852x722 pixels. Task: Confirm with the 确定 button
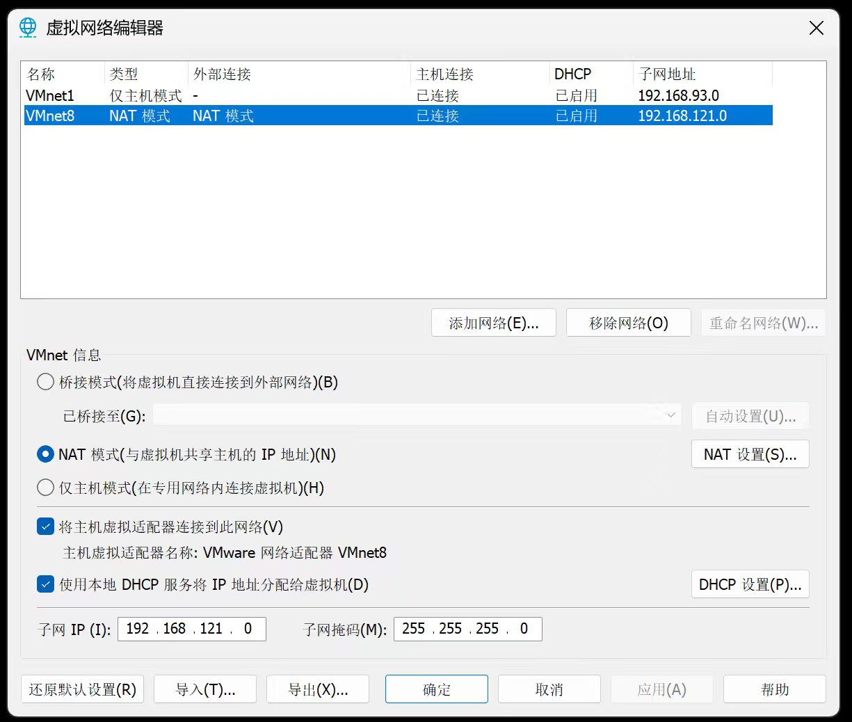click(437, 689)
